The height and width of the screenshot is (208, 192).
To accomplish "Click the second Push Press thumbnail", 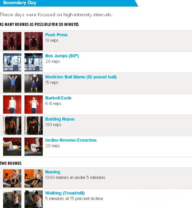I will tap(34, 41).
